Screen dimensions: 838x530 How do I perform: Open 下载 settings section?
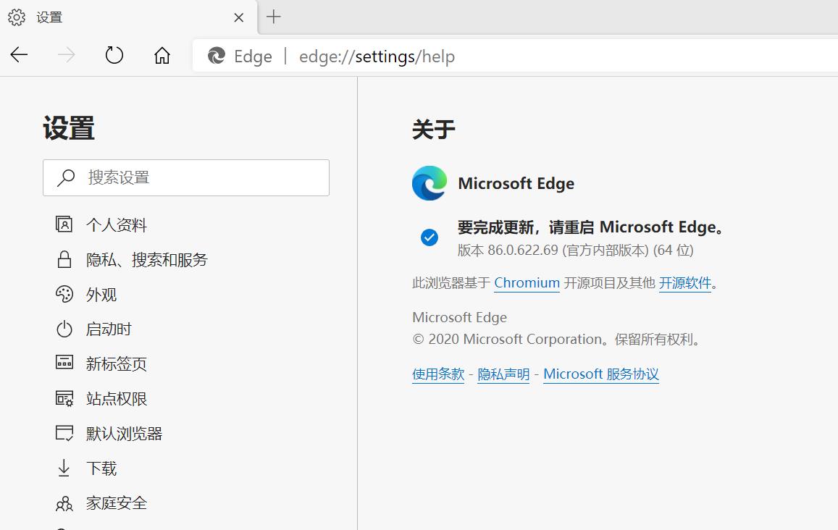pyautogui.click(x=101, y=468)
